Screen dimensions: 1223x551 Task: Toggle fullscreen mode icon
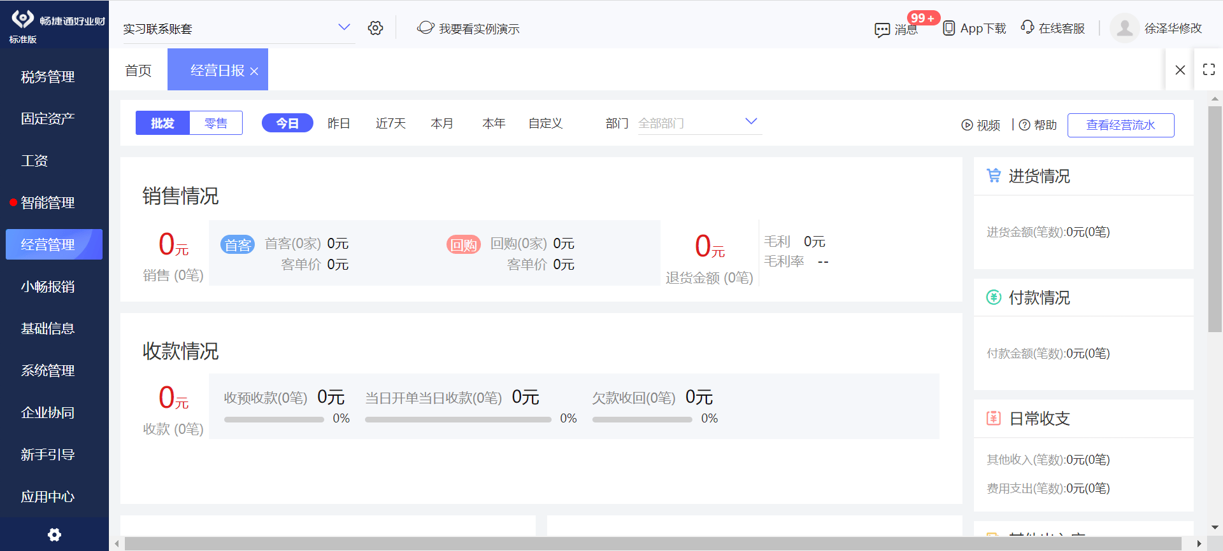1208,69
